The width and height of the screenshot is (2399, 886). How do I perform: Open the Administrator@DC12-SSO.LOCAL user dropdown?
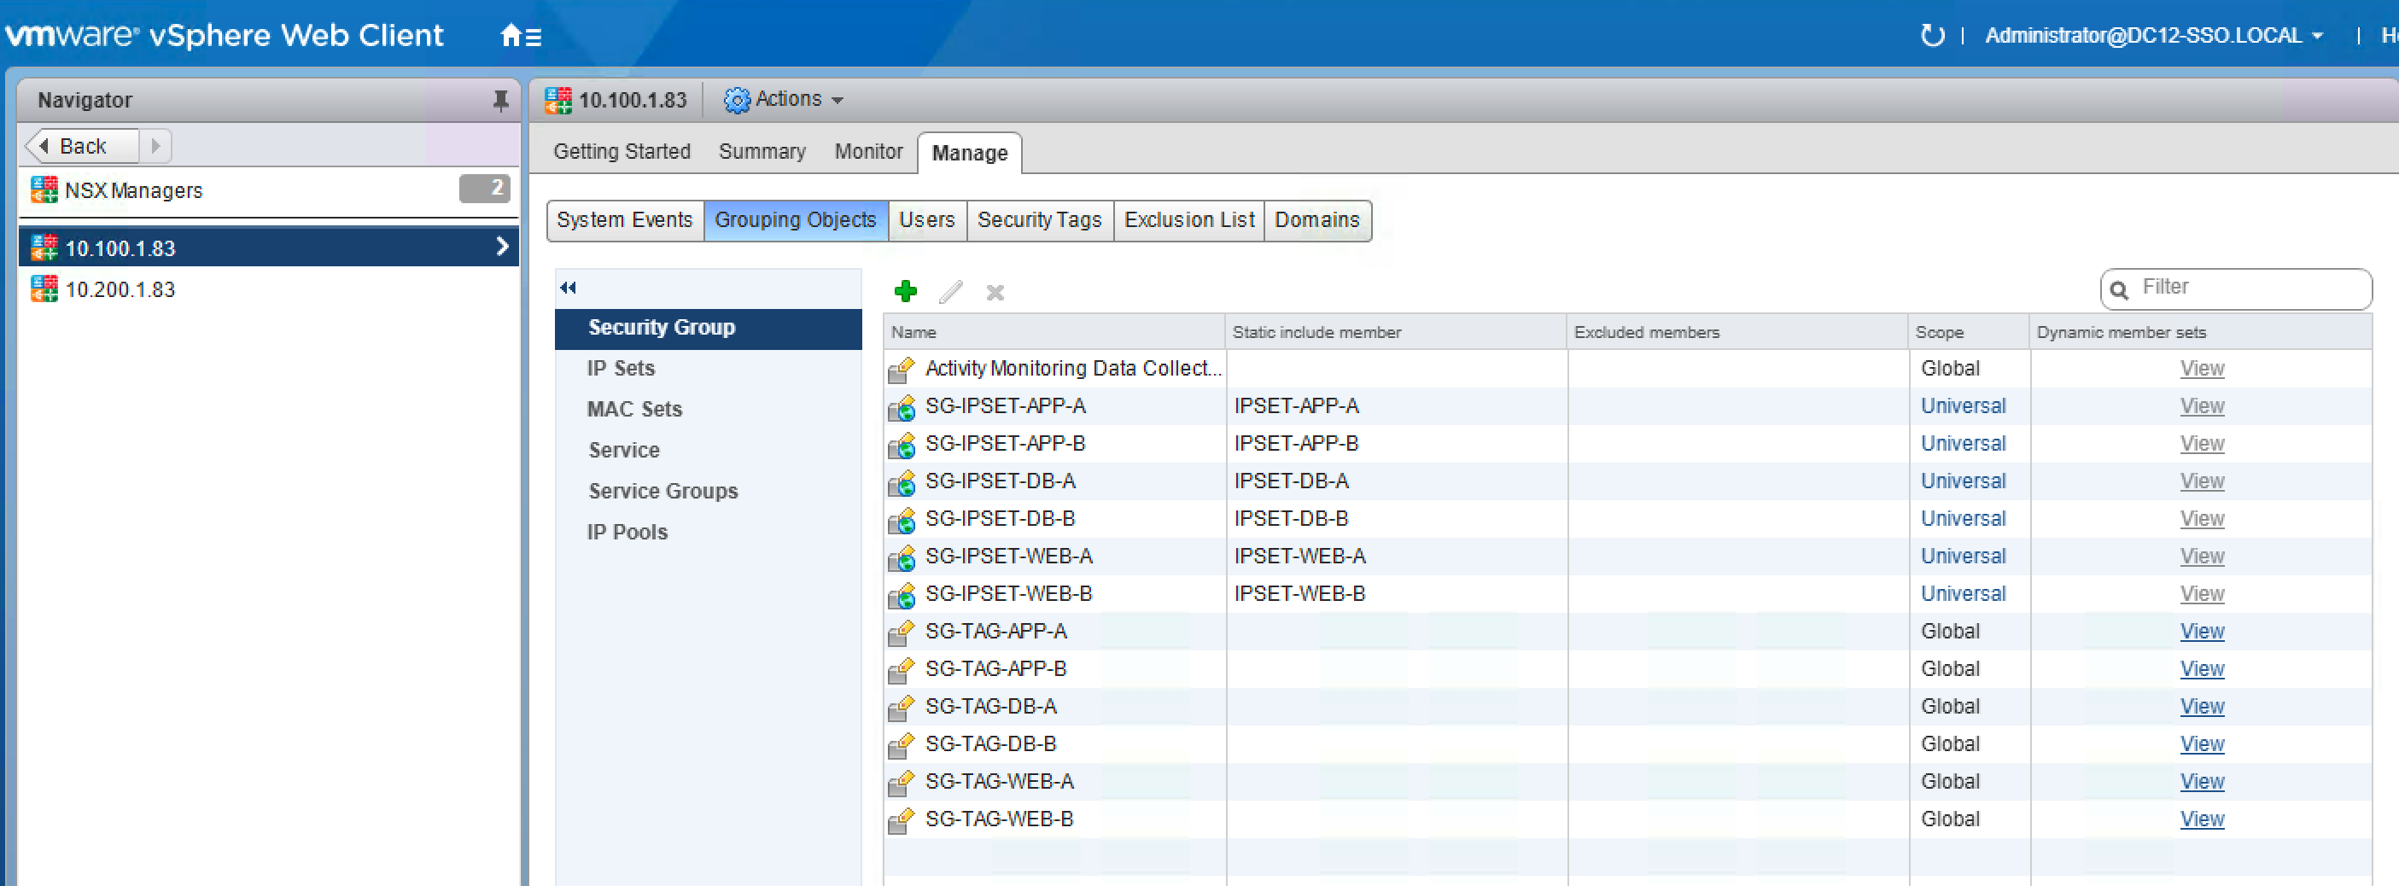2153,37
